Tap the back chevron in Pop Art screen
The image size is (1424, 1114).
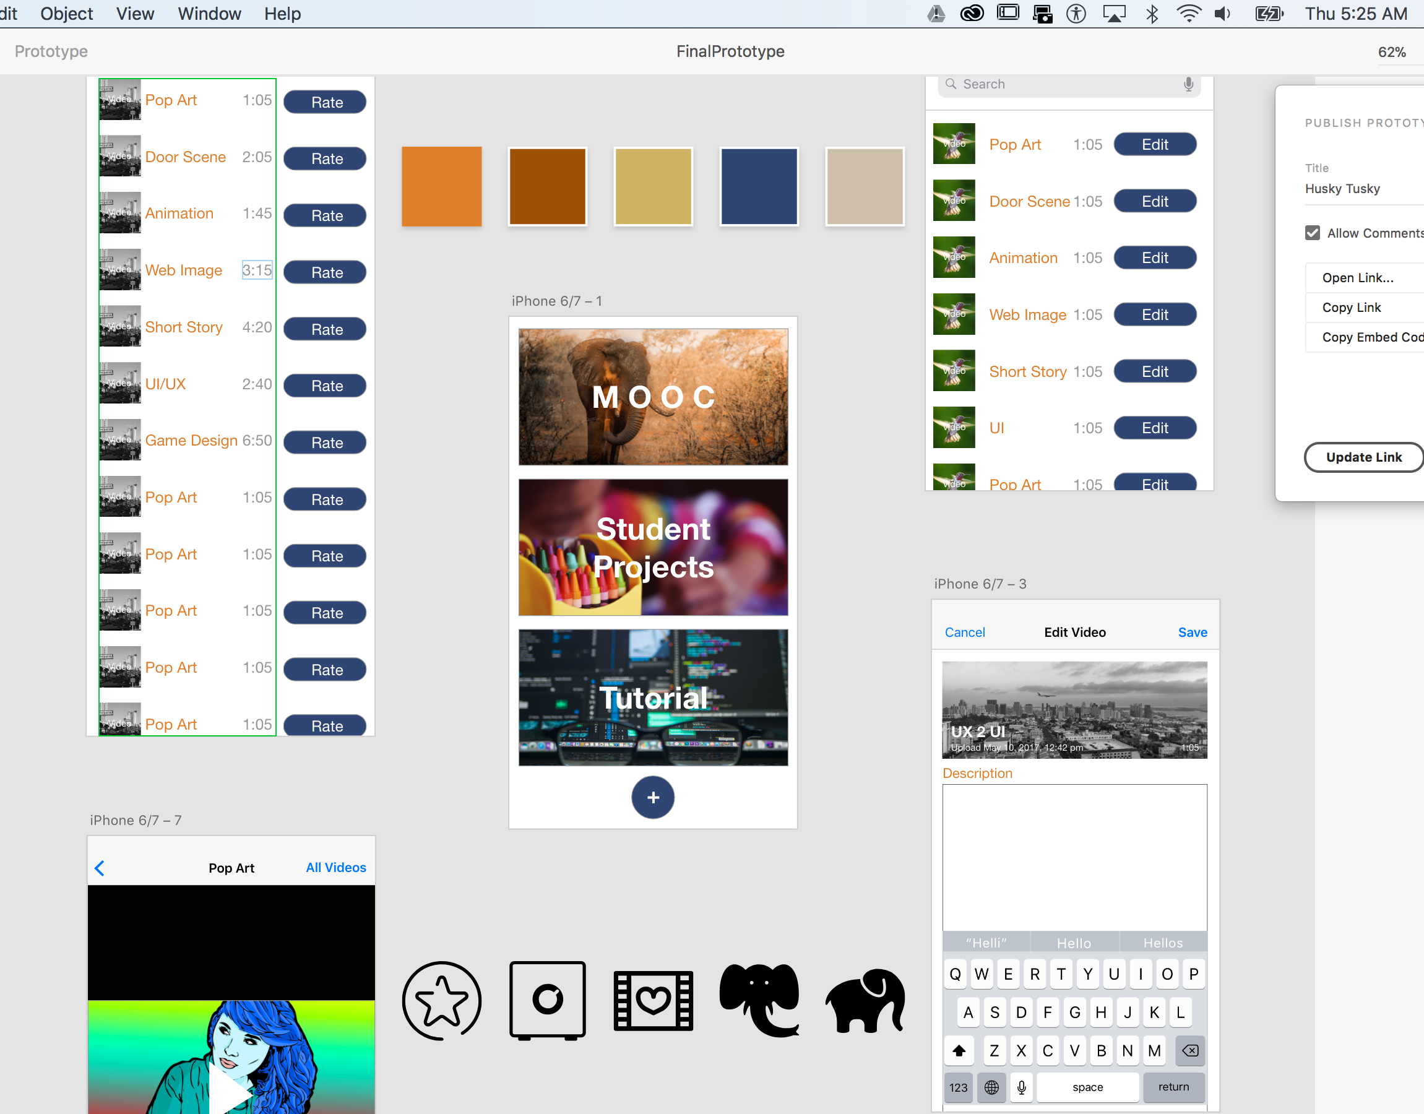[100, 868]
